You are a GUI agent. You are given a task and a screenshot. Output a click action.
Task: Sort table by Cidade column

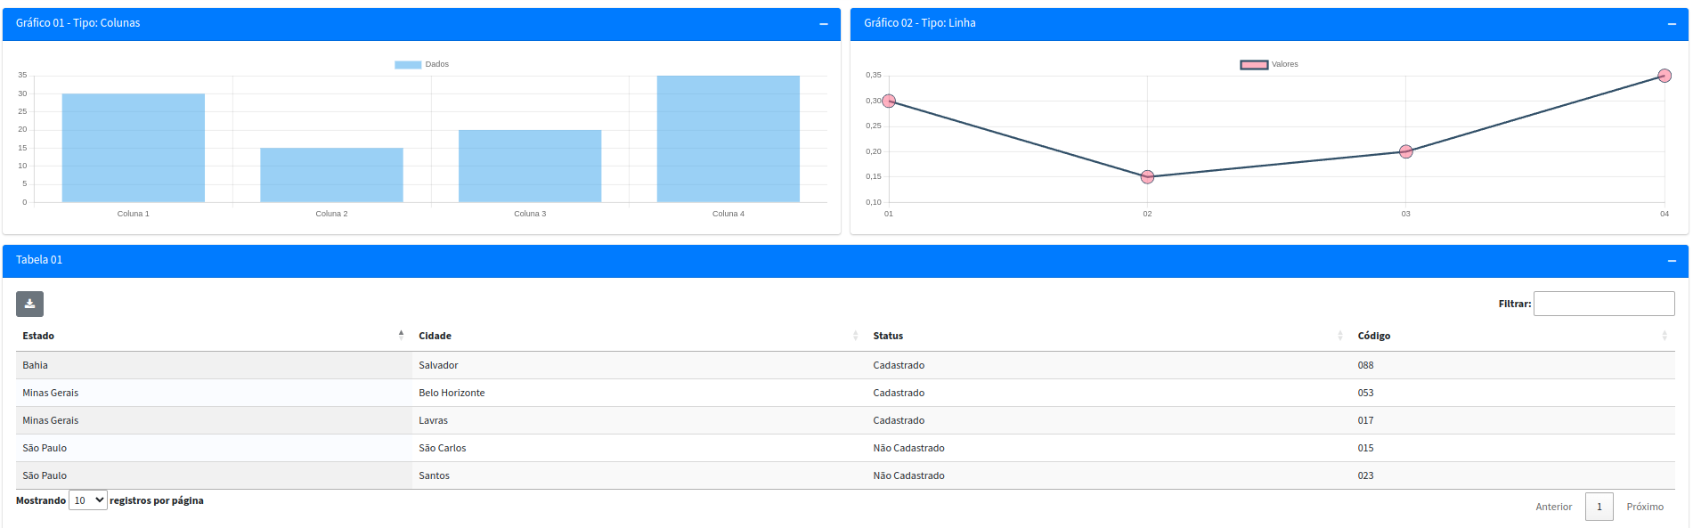click(435, 336)
